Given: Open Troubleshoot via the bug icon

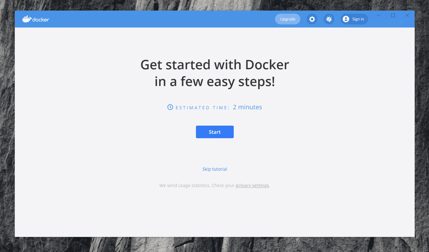Looking at the screenshot, I should click(329, 19).
